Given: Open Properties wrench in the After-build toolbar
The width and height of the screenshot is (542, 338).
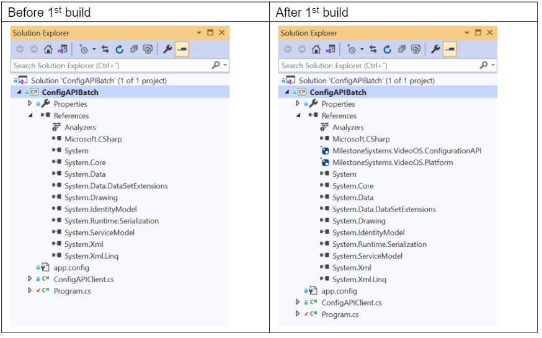Looking at the screenshot, I should click(x=435, y=50).
